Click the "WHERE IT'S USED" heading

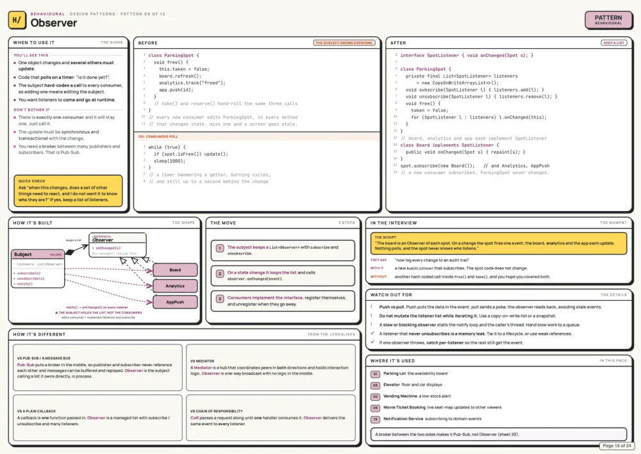[392, 361]
